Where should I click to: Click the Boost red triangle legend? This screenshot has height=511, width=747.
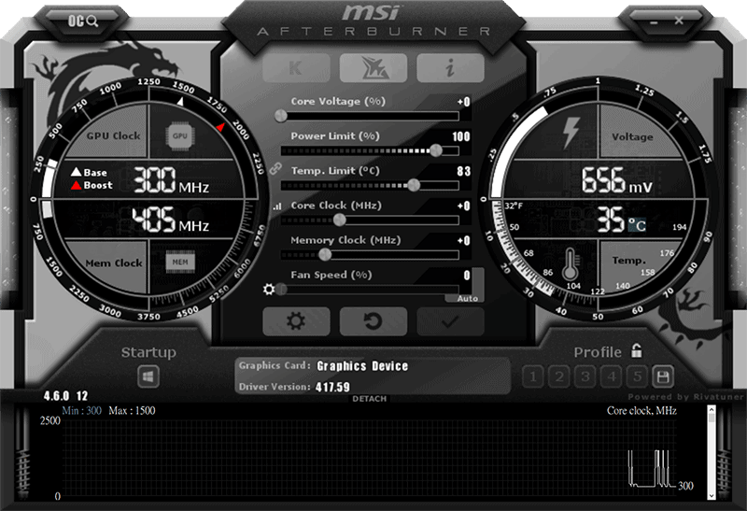76,185
